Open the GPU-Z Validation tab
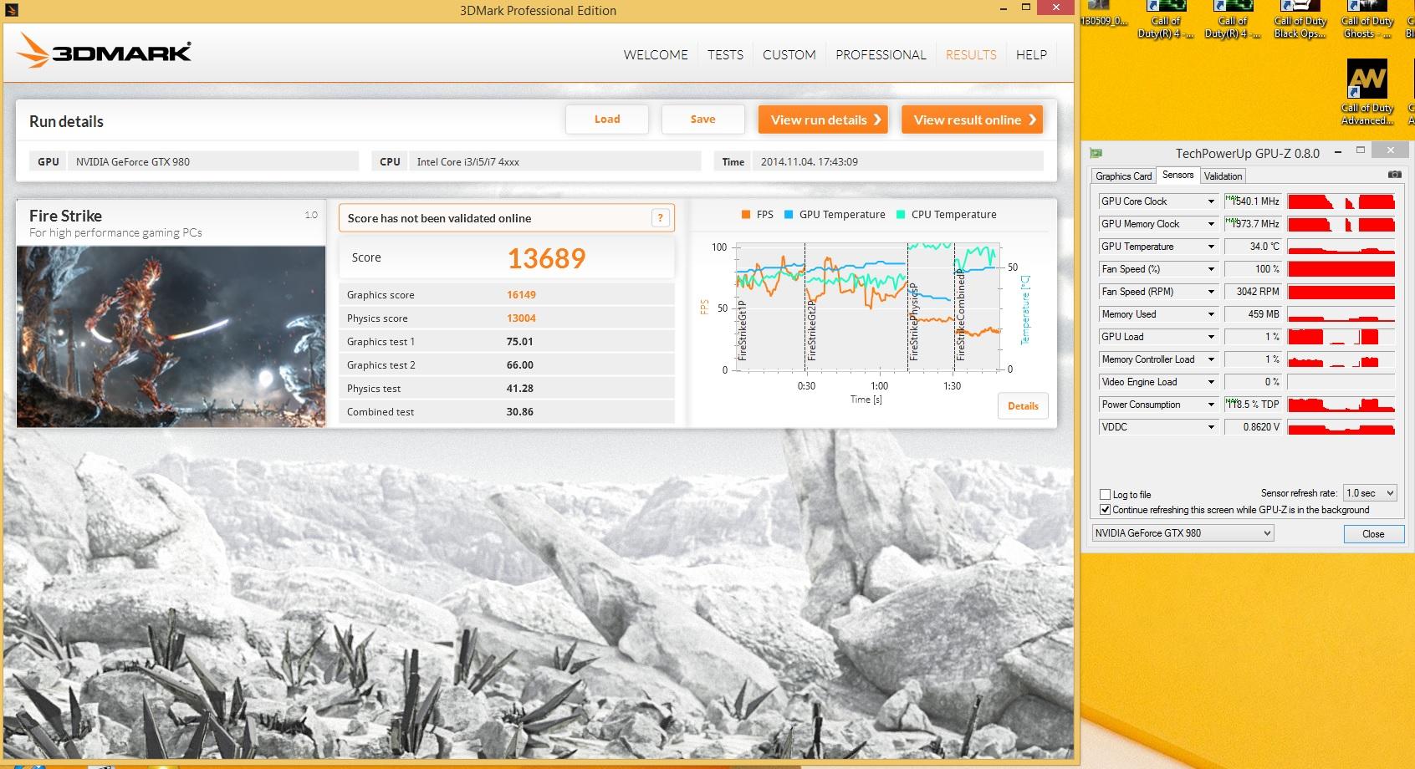 [x=1223, y=176]
